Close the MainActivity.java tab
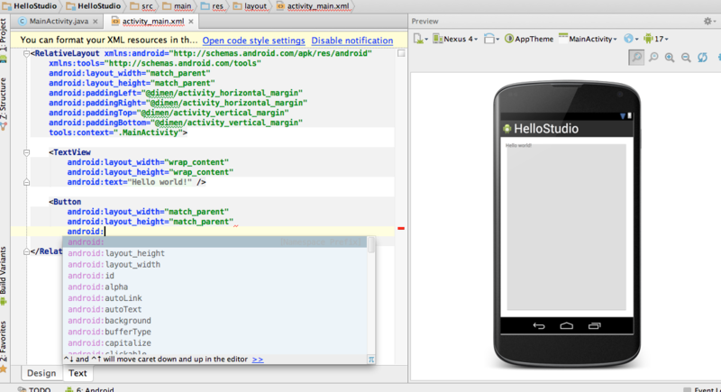Viewport: 721px width, 392px height. (96, 22)
